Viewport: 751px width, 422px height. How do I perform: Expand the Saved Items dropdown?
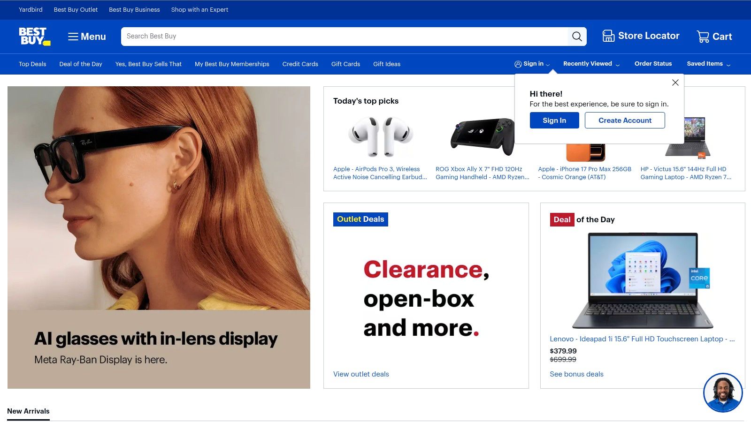709,64
